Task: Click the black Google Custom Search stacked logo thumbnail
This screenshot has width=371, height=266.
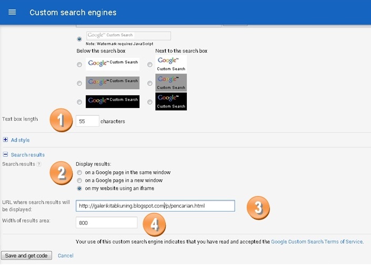Action: click(171, 101)
